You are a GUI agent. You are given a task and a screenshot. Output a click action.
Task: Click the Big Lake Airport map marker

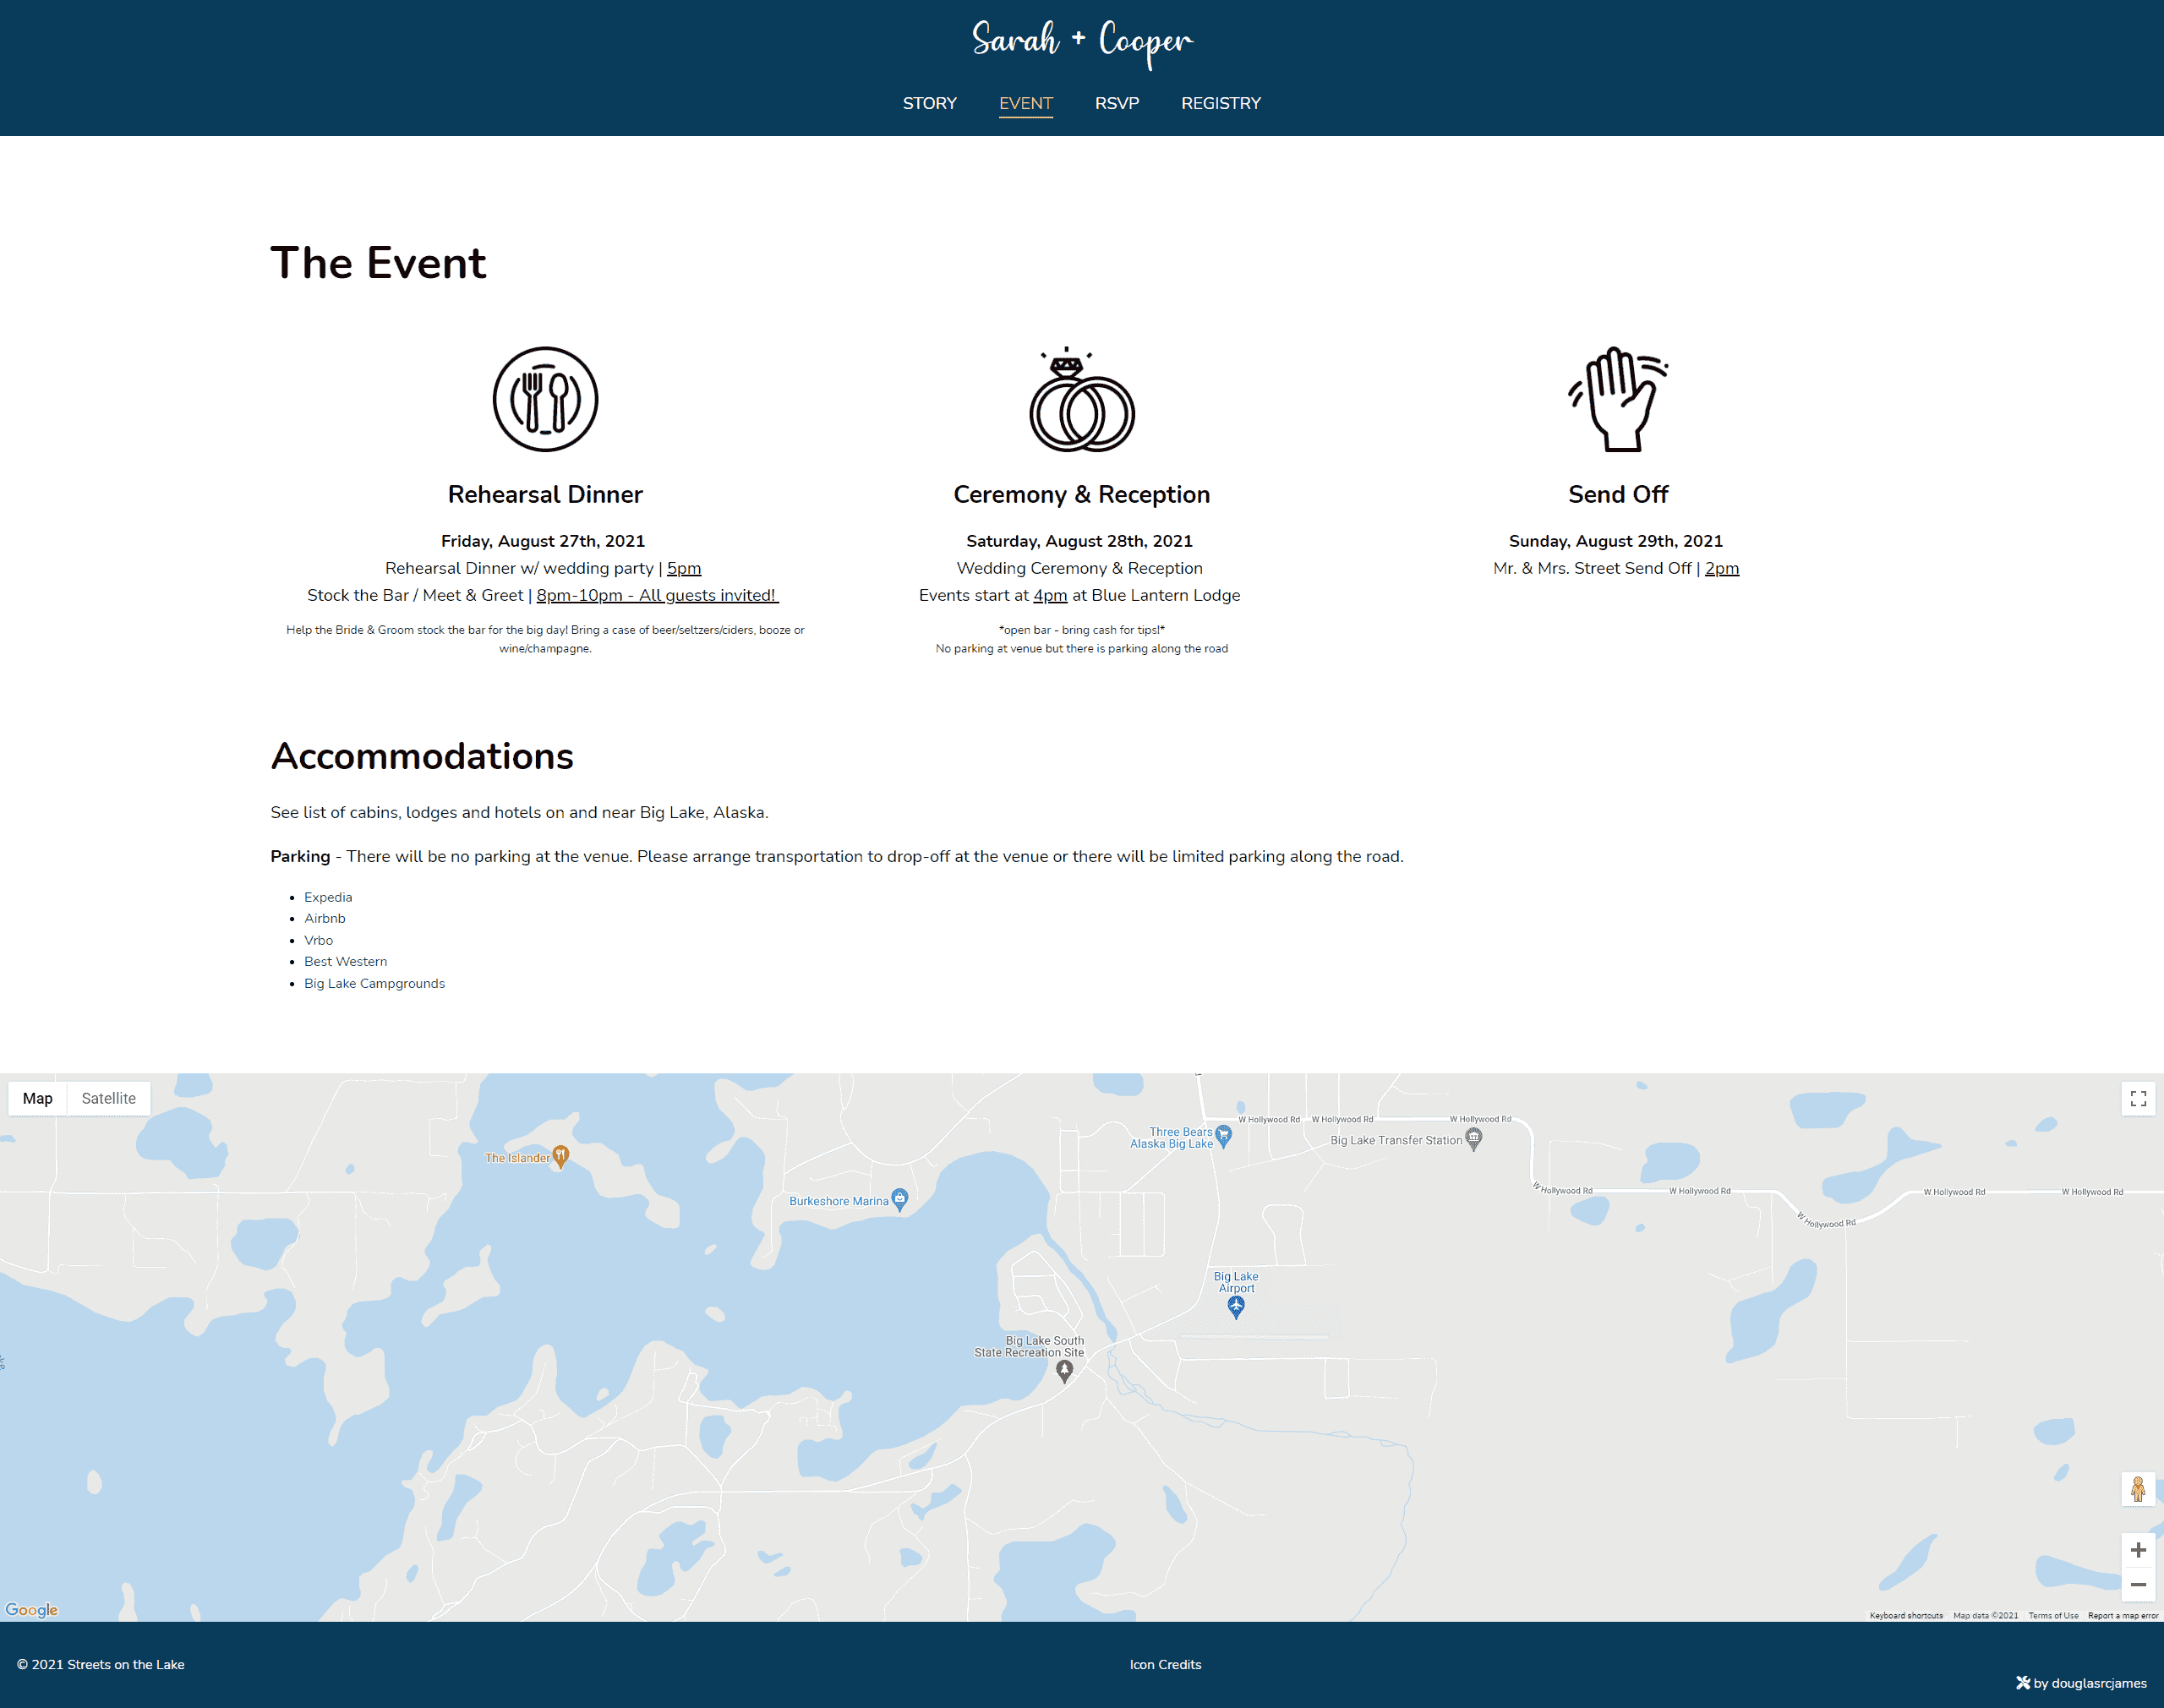pyautogui.click(x=1235, y=1306)
